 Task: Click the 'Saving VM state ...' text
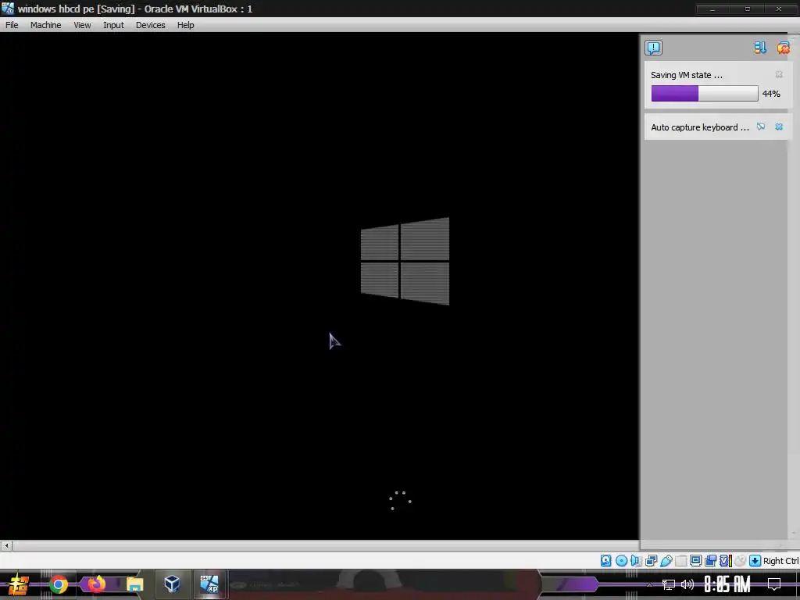(686, 75)
